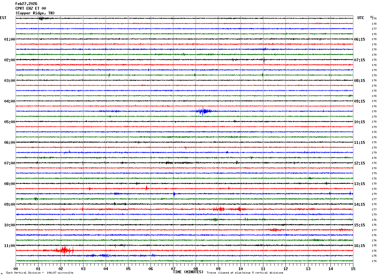The height and width of the screenshot is (277, 378).
Task: Click the UTC timezone label
Action: pos(361,18)
